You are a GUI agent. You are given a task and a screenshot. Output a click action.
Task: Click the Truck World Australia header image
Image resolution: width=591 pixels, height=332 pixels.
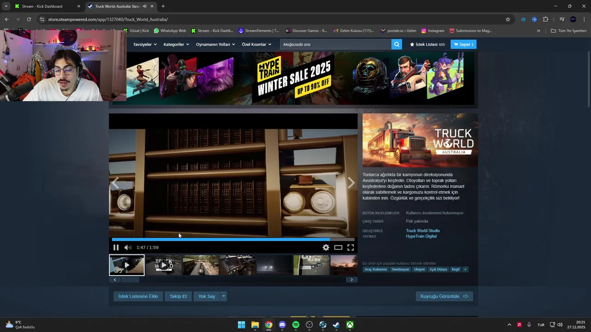point(420,140)
